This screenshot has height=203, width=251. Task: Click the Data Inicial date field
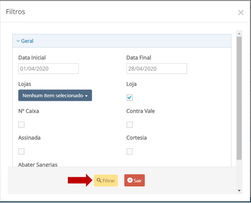(x=49, y=69)
